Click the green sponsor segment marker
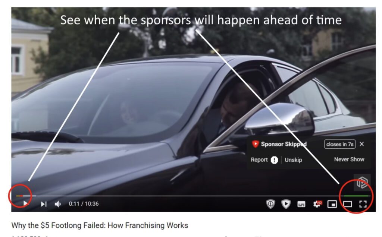 [356, 196]
